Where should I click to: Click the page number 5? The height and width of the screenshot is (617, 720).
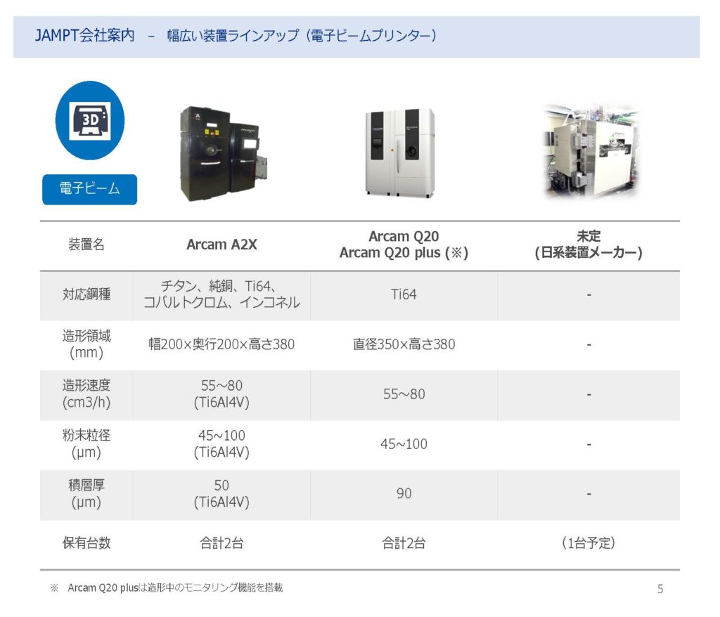coord(660,588)
